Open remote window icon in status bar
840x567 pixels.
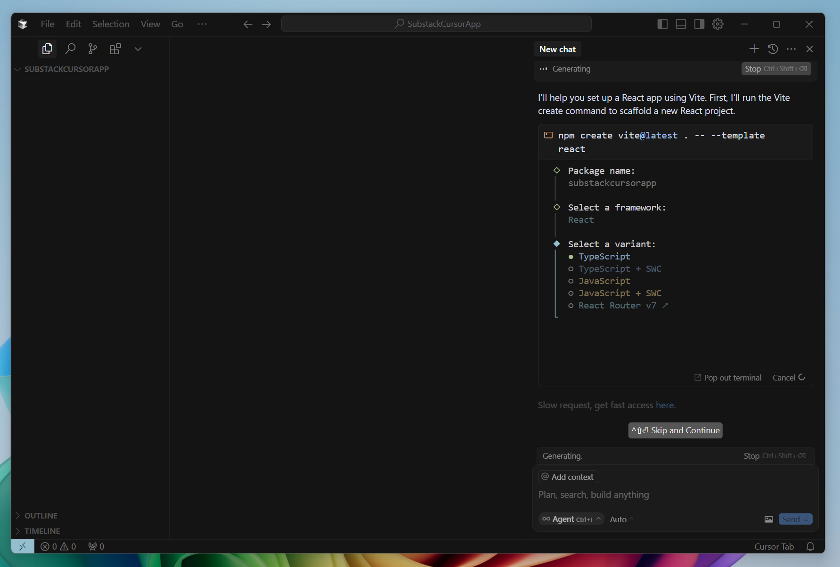click(23, 546)
